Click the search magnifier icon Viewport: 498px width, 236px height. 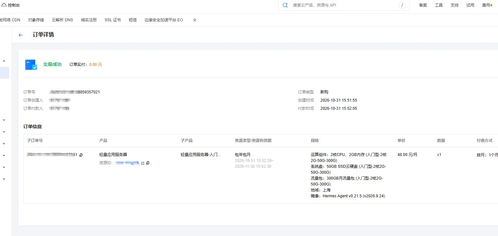pyautogui.click(x=285, y=5)
